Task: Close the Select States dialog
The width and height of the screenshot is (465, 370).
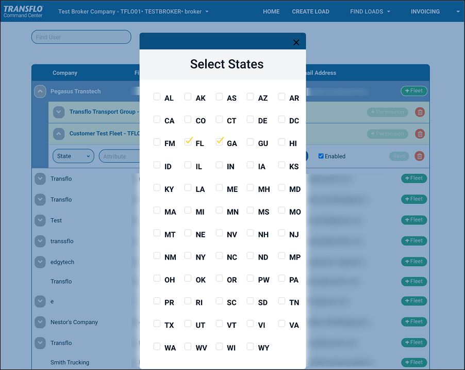Action: tap(296, 42)
